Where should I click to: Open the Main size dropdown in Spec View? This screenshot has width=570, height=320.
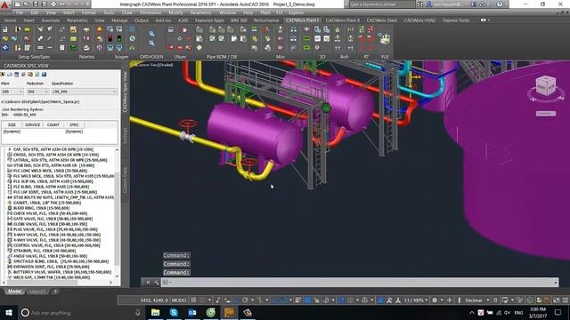[12, 92]
